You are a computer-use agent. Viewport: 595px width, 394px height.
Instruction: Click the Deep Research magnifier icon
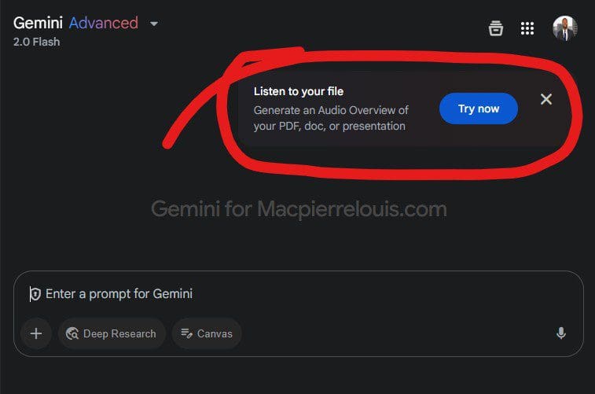pos(73,333)
